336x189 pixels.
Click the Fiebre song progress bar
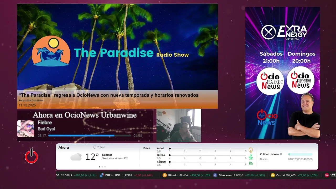tap(90, 136)
